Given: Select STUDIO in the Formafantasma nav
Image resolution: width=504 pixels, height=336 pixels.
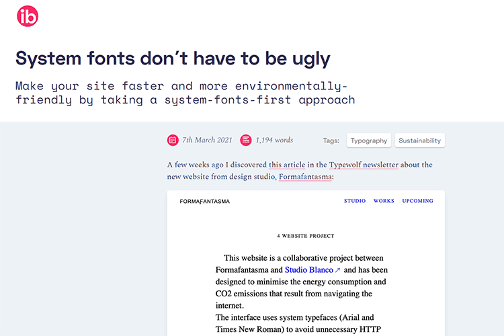Looking at the screenshot, I should pos(355,201).
